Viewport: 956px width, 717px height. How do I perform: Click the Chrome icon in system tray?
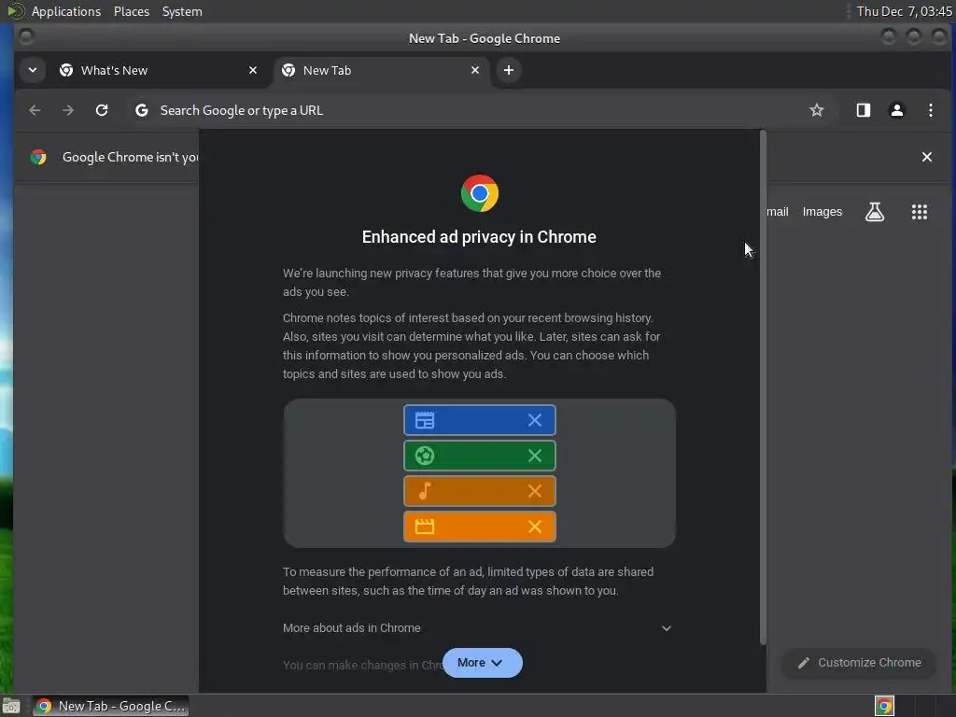[x=884, y=706]
